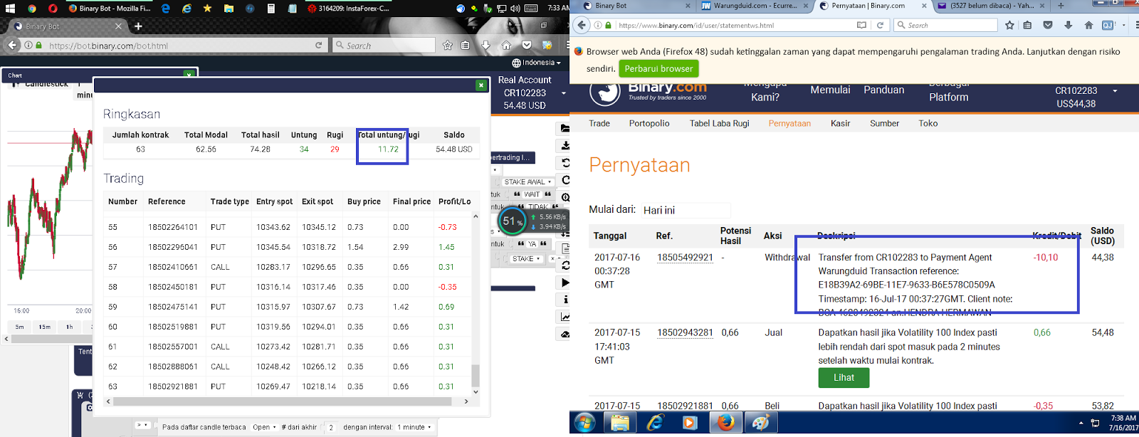Open the '1 minute' interval dropdown

[414, 427]
